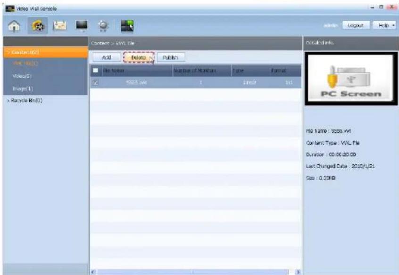Open the Settings gear icon

tap(103, 26)
